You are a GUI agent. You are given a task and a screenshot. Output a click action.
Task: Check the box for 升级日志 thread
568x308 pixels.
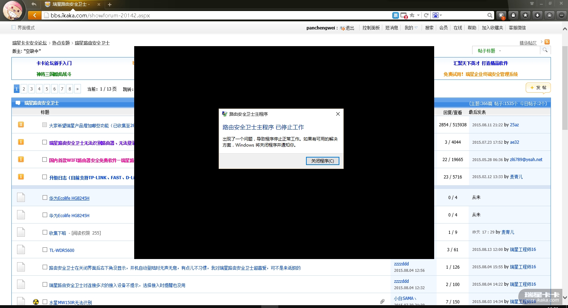[x=45, y=177]
